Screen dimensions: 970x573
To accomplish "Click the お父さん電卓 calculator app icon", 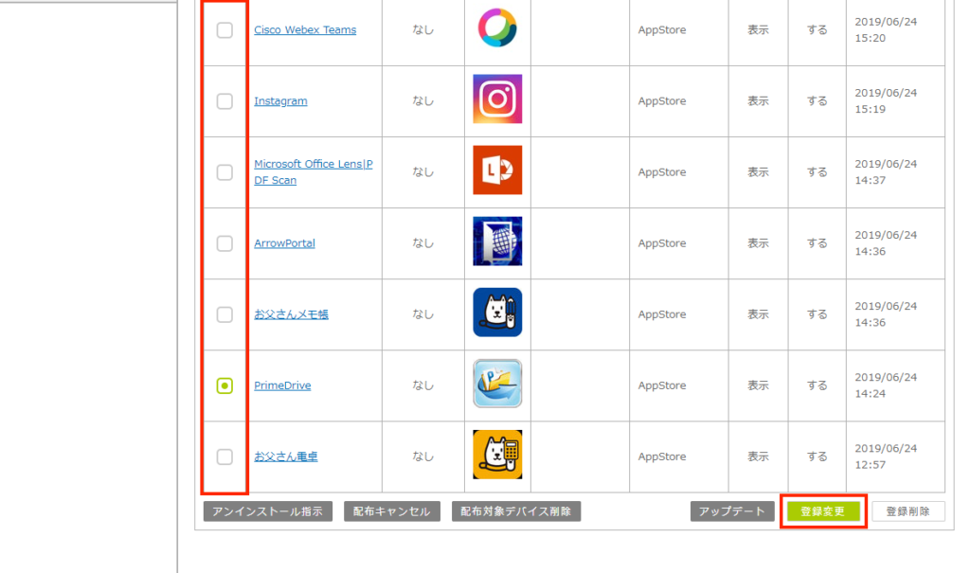I will click(497, 455).
